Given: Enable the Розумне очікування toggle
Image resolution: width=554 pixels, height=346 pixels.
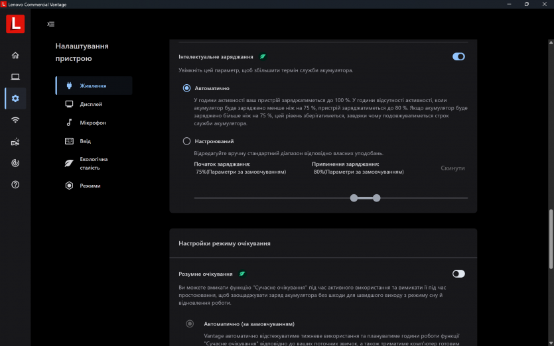Looking at the screenshot, I should [x=458, y=274].
